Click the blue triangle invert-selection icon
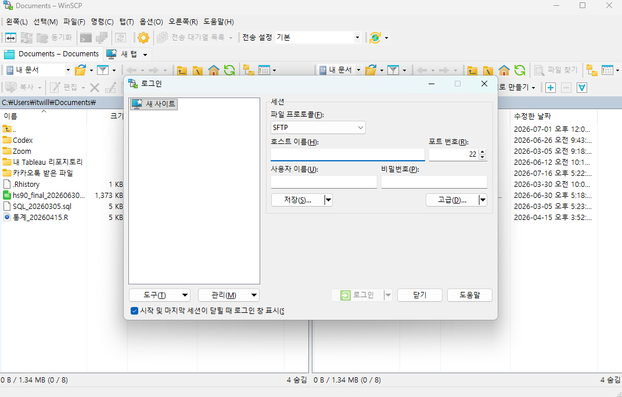Image resolution: width=622 pixels, height=397 pixels. pyautogui.click(x=582, y=88)
